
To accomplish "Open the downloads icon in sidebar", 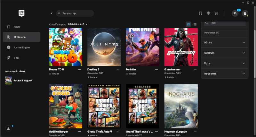I will (8, 128).
